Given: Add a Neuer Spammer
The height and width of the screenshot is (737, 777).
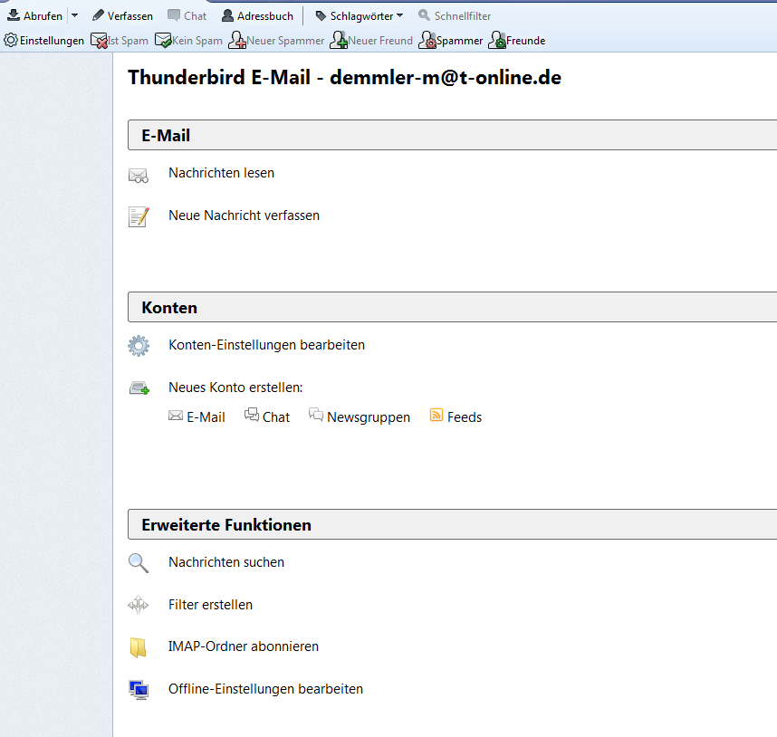Looking at the screenshot, I should [x=276, y=40].
